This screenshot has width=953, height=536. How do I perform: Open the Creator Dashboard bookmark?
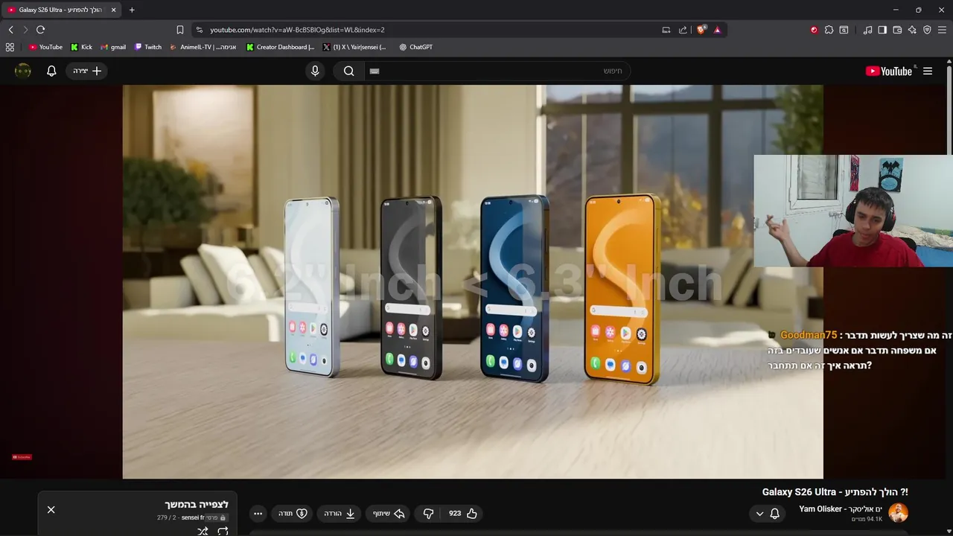point(281,47)
